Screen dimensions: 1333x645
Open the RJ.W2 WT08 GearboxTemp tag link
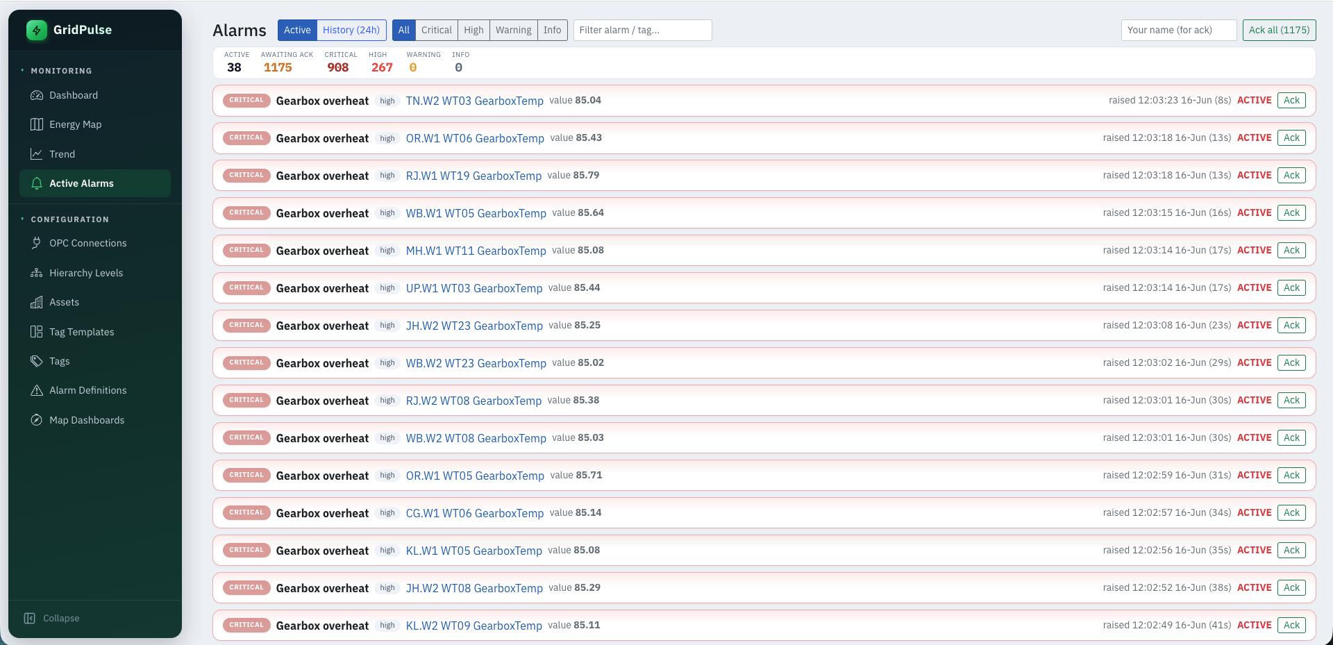click(473, 401)
